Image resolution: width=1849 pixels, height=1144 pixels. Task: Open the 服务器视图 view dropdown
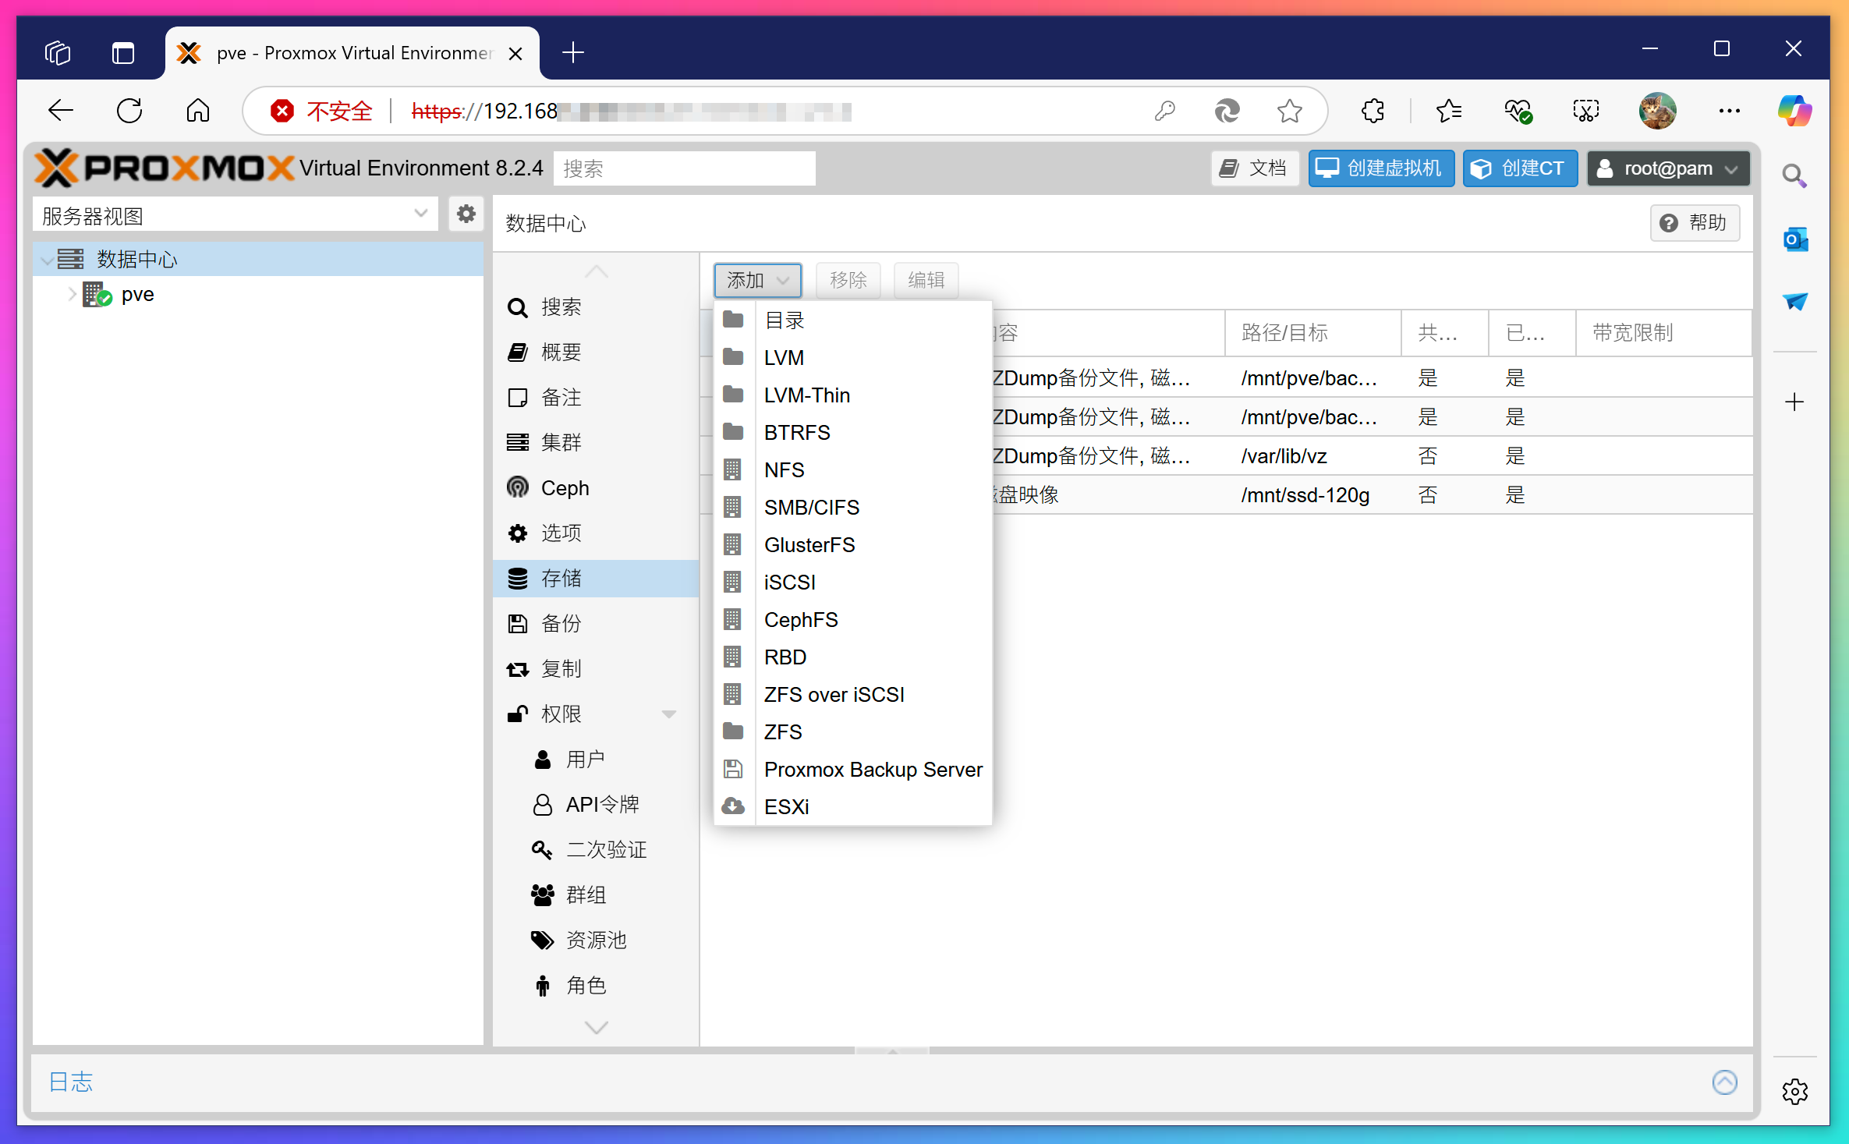pyautogui.click(x=420, y=214)
